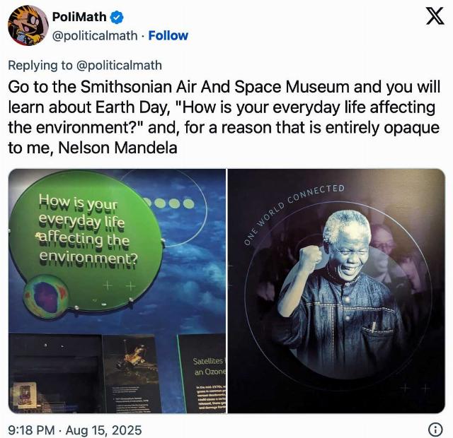
Task: Select the PoliMath display name
Action: (79, 17)
